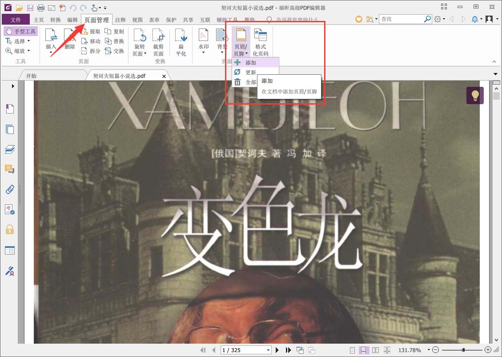
Task: Open the Layers panel in the left sidebar
Action: point(10,150)
